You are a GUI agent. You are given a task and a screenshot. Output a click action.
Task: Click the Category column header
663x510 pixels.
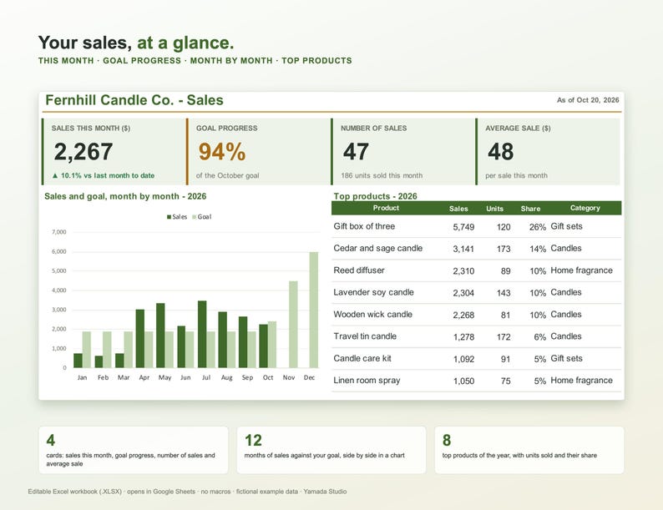[x=585, y=208]
